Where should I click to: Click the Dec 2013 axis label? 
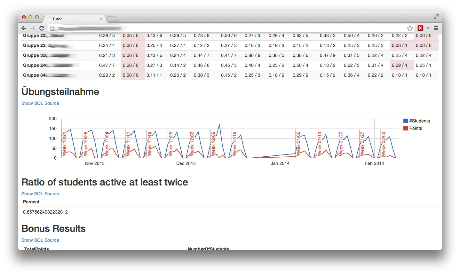coord(186,163)
